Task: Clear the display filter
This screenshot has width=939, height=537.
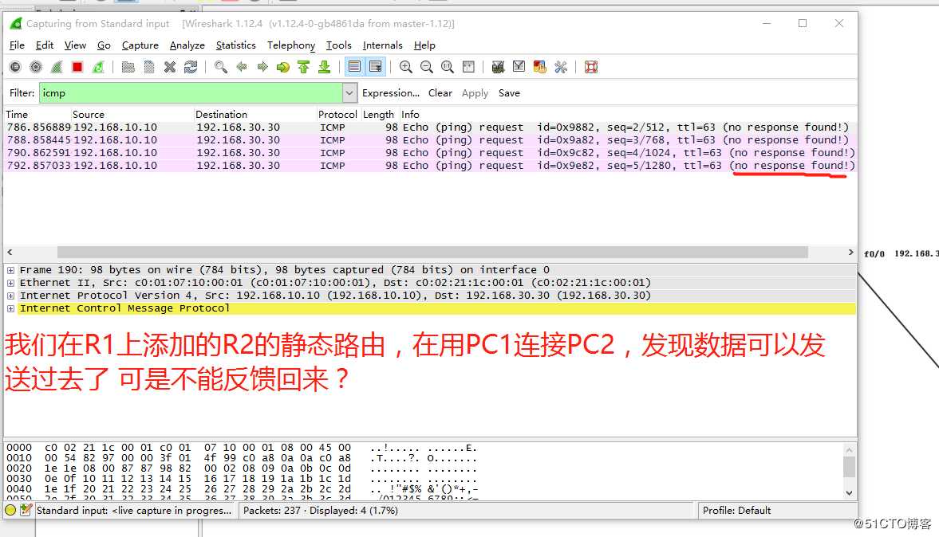Action: (x=440, y=93)
